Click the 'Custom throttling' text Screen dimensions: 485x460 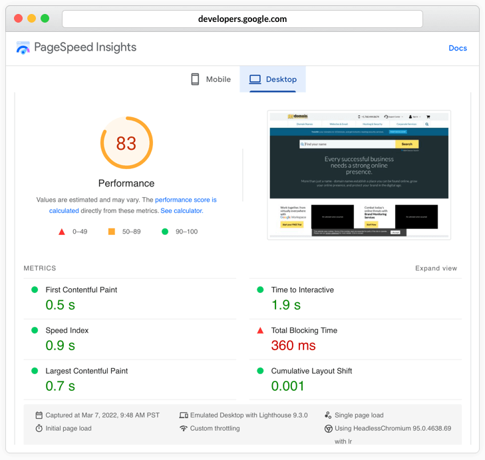coord(215,429)
